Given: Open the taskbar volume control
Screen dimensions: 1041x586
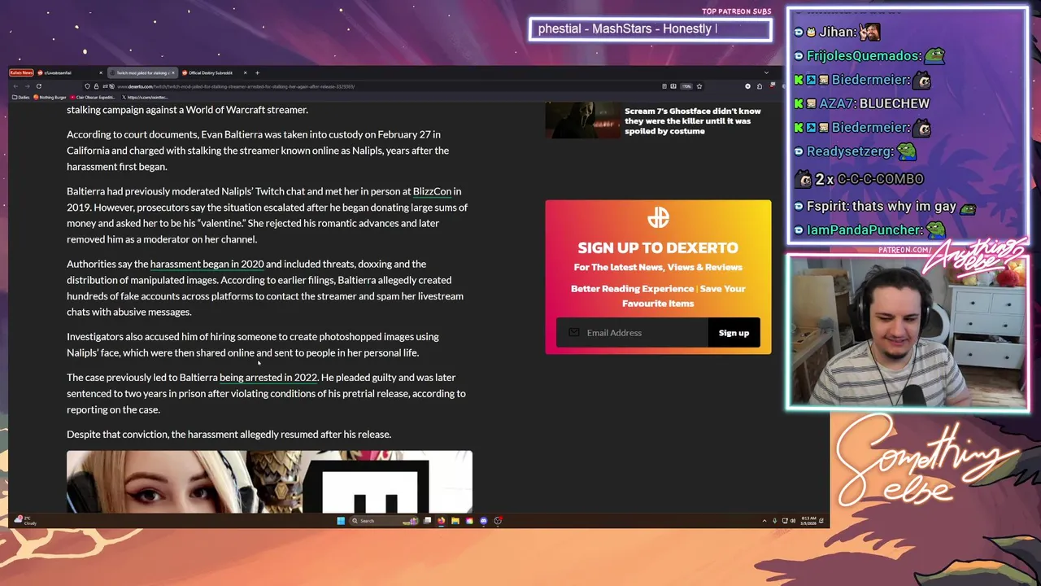Looking at the screenshot, I should pos(793,521).
